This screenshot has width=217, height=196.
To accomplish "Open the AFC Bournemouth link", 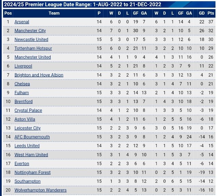I will [x=32, y=137].
